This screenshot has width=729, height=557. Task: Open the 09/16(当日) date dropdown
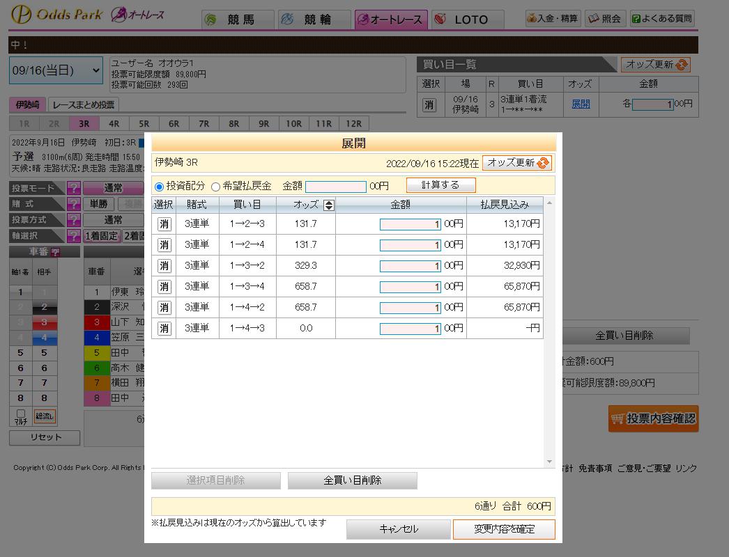tap(56, 70)
